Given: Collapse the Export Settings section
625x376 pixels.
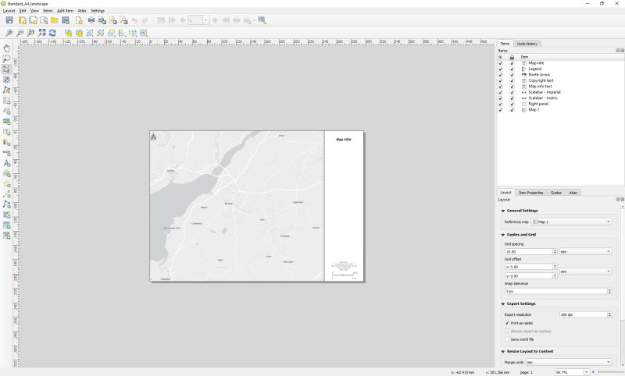Looking at the screenshot, I should (503, 303).
